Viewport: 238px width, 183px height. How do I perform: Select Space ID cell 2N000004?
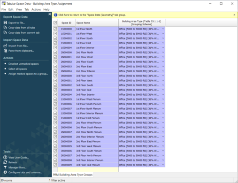tap(67, 71)
